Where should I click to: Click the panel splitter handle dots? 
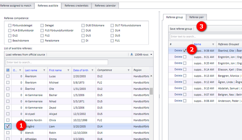(159, 96)
